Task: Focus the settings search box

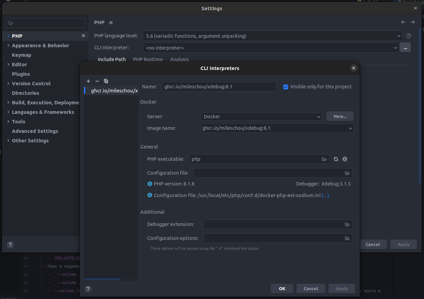Action: pyautogui.click(x=45, y=23)
